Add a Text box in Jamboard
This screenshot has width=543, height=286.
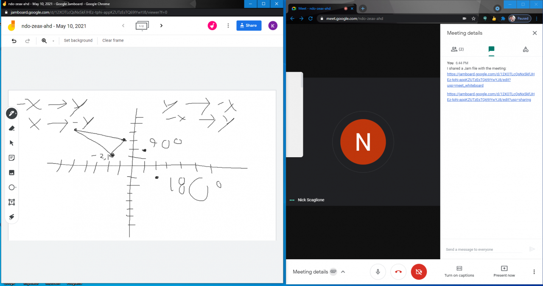pos(11,202)
